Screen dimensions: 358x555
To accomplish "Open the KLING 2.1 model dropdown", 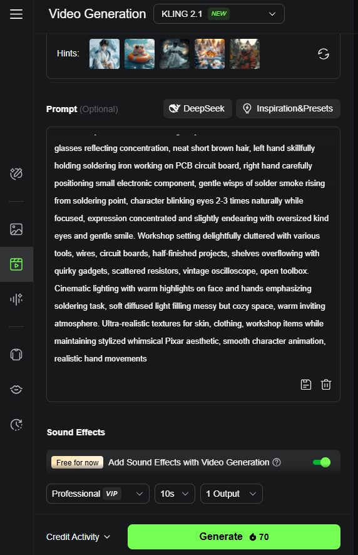I will pos(219,14).
